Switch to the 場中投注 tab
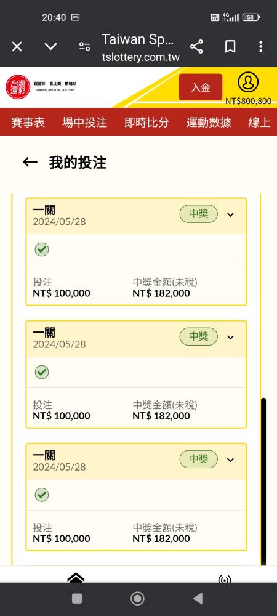This screenshot has height=616, width=277. [x=84, y=122]
